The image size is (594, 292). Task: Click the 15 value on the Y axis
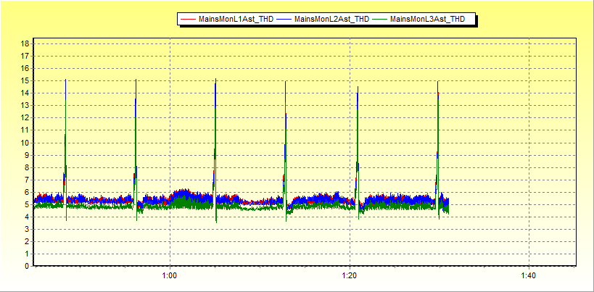tap(25, 80)
